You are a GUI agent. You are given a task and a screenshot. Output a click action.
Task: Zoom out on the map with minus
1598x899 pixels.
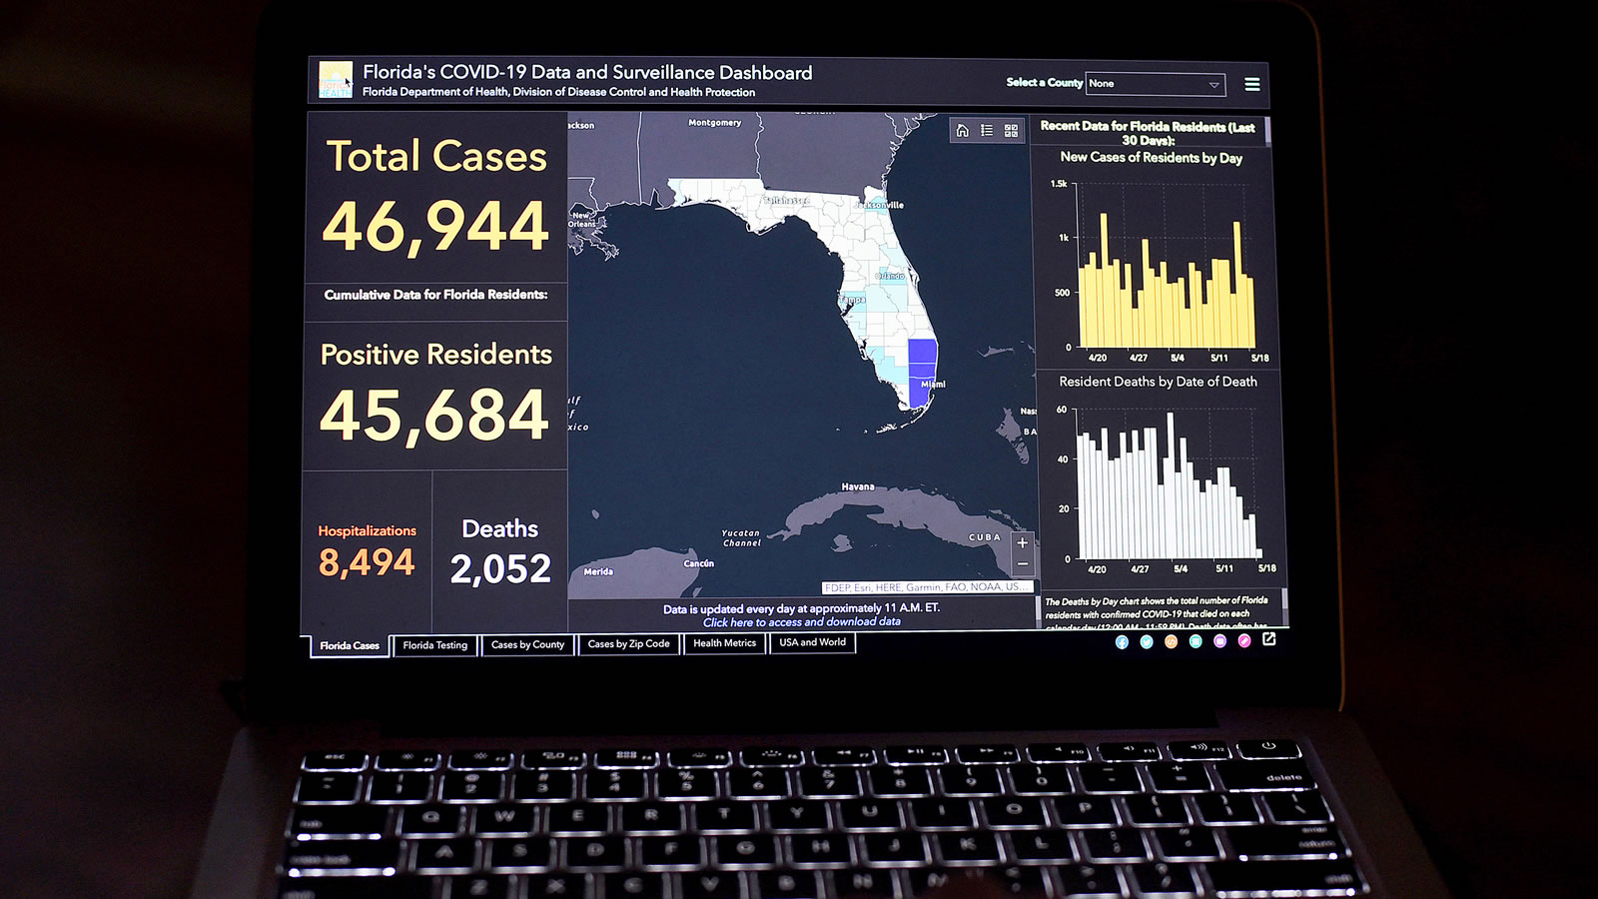(x=1022, y=564)
